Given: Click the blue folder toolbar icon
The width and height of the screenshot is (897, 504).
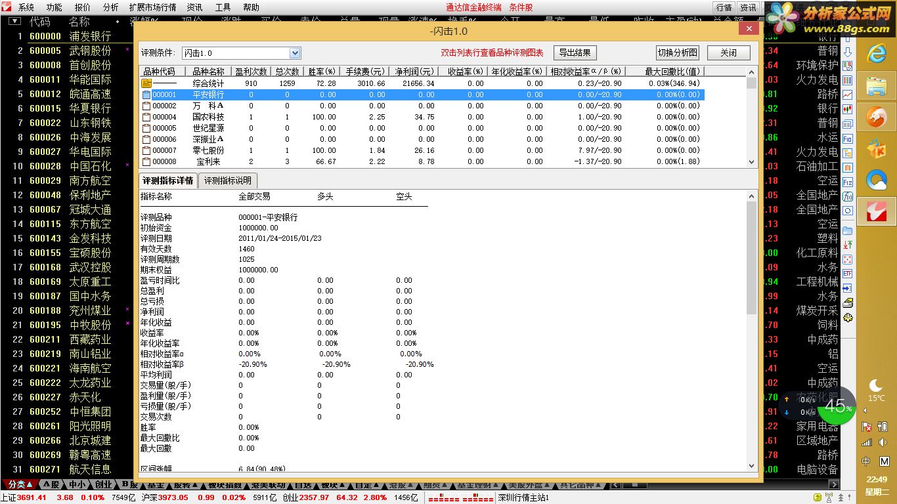Looking at the screenshot, I should tap(848, 230).
